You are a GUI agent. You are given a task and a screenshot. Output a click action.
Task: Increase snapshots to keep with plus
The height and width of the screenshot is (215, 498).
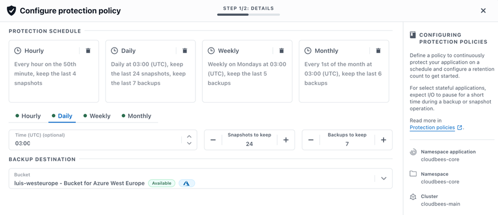(286, 140)
